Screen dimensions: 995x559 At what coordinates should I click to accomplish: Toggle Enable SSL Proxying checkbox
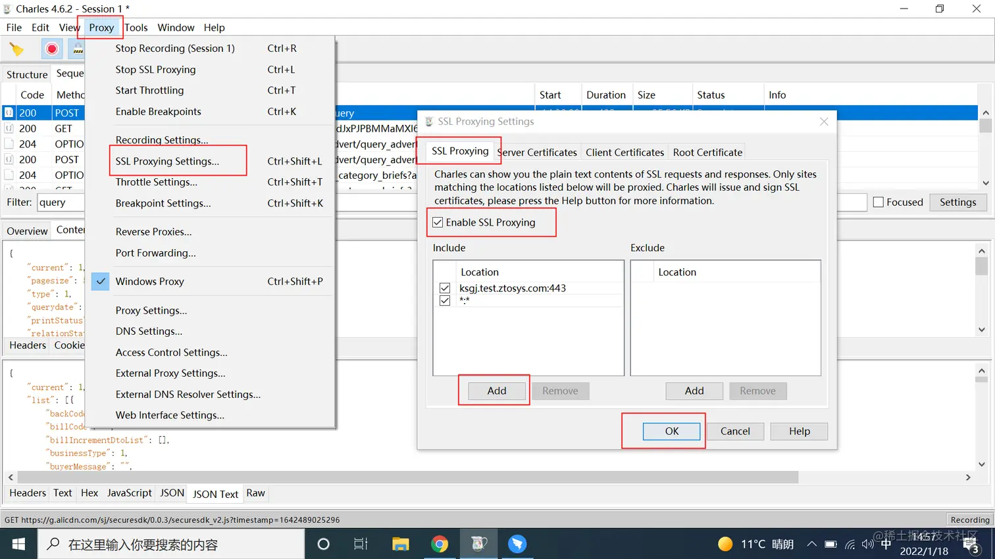coord(438,222)
